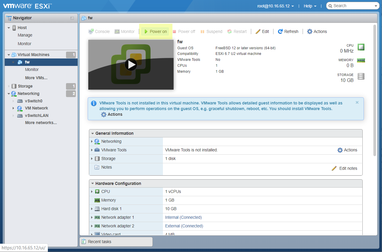The image size is (382, 252).
Task: Select Networking in the Navigator
Action: point(28,93)
